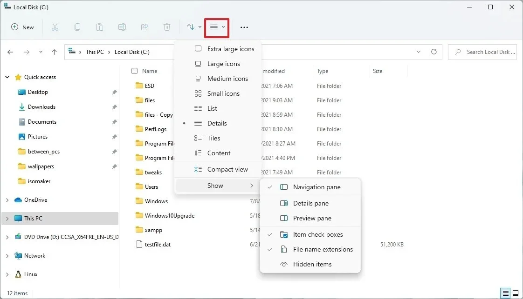Click the Search Local Disk field
This screenshot has width=523, height=299.
click(482, 52)
